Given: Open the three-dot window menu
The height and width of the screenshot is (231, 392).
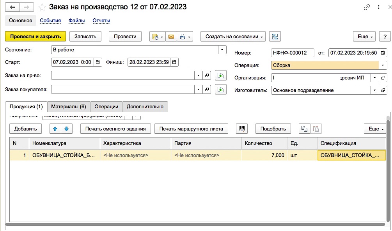Looking at the screenshot, I should [379, 7].
